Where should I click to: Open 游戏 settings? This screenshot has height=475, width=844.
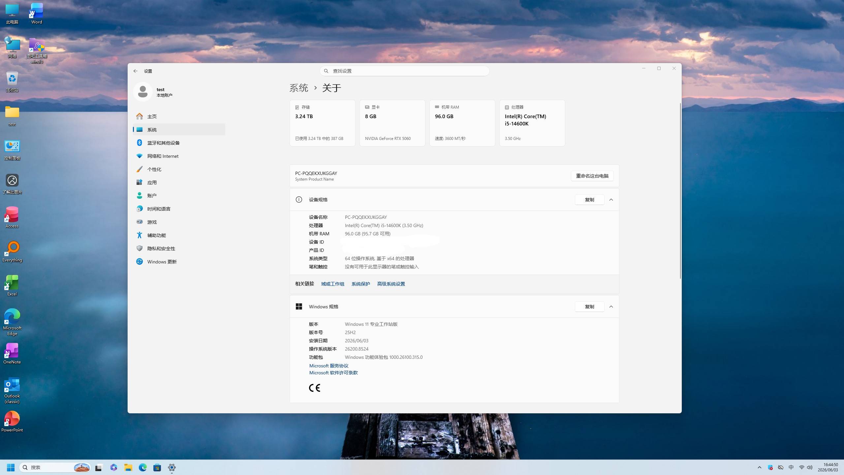click(179, 222)
